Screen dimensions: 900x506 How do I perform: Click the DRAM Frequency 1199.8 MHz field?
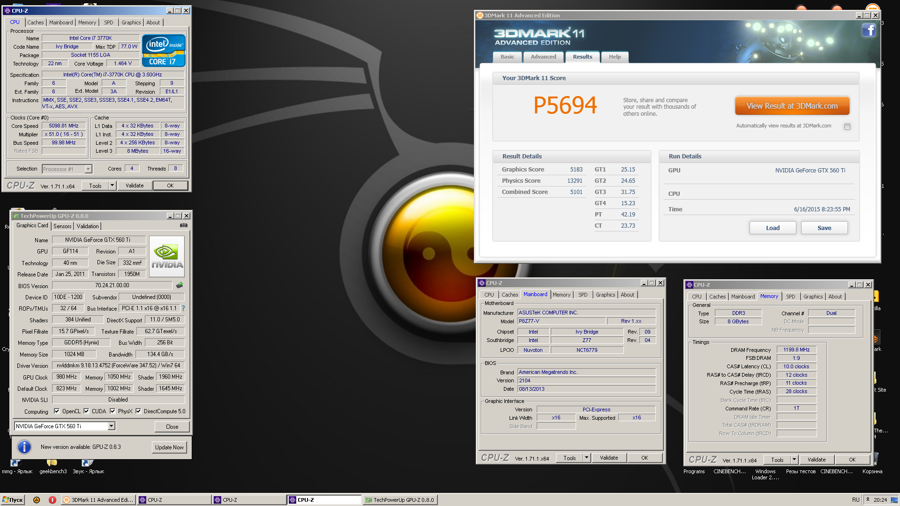pos(796,350)
